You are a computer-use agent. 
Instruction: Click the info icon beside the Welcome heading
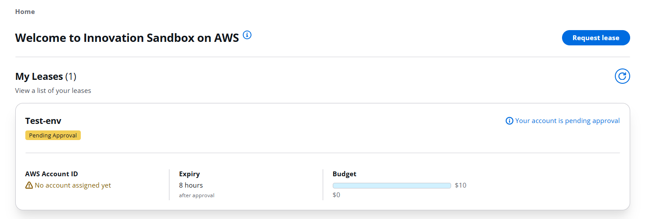click(x=247, y=35)
